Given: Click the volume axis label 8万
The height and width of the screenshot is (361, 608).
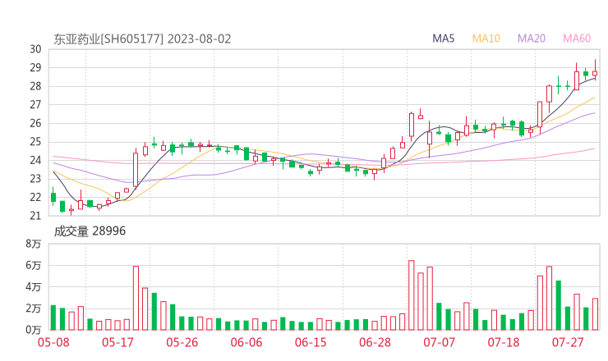Looking at the screenshot, I should (34, 244).
